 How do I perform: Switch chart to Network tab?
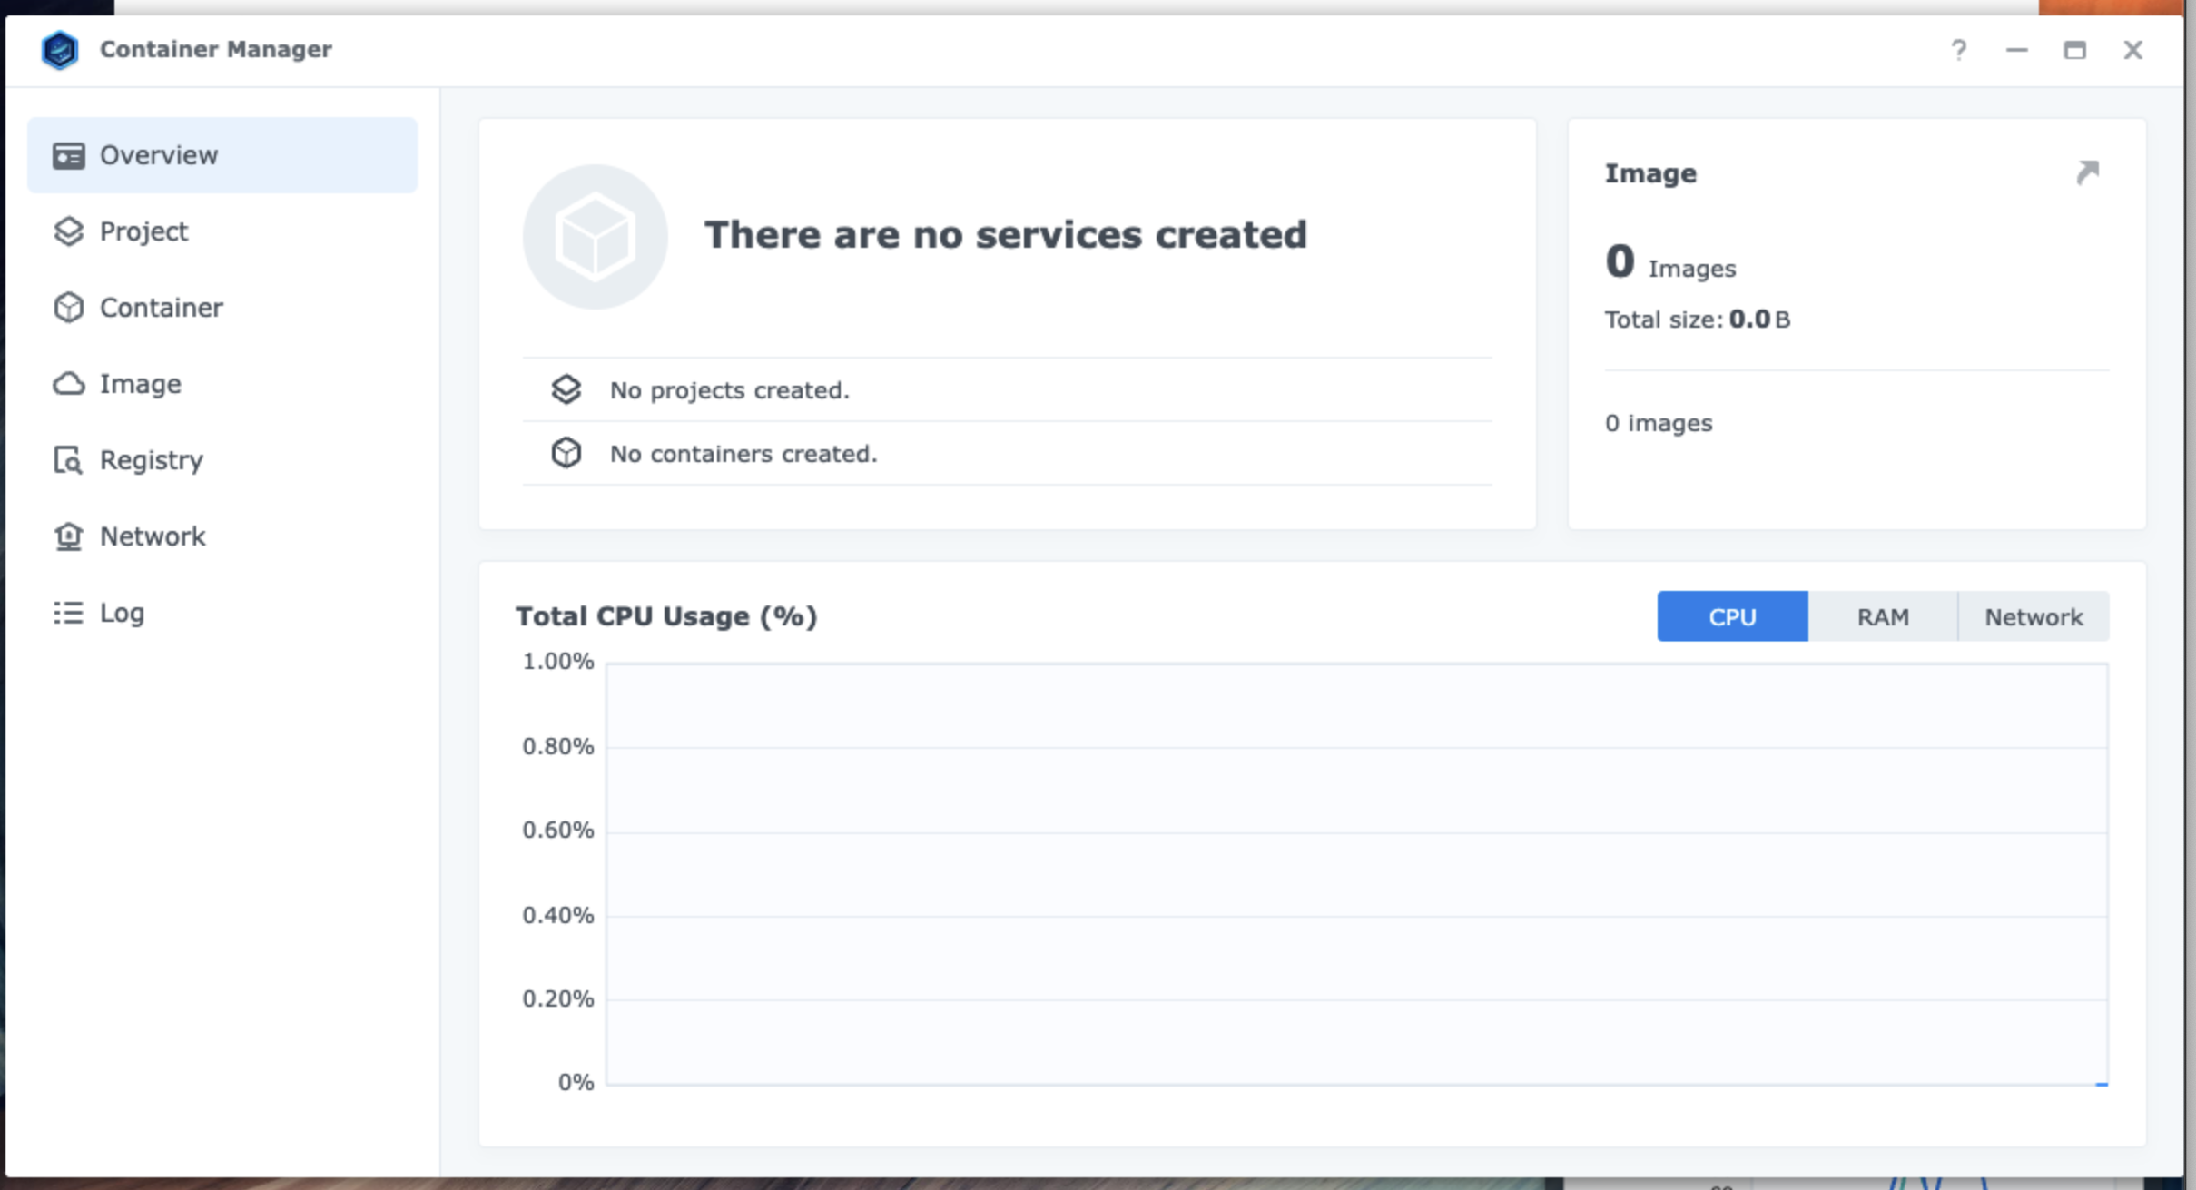click(2034, 616)
